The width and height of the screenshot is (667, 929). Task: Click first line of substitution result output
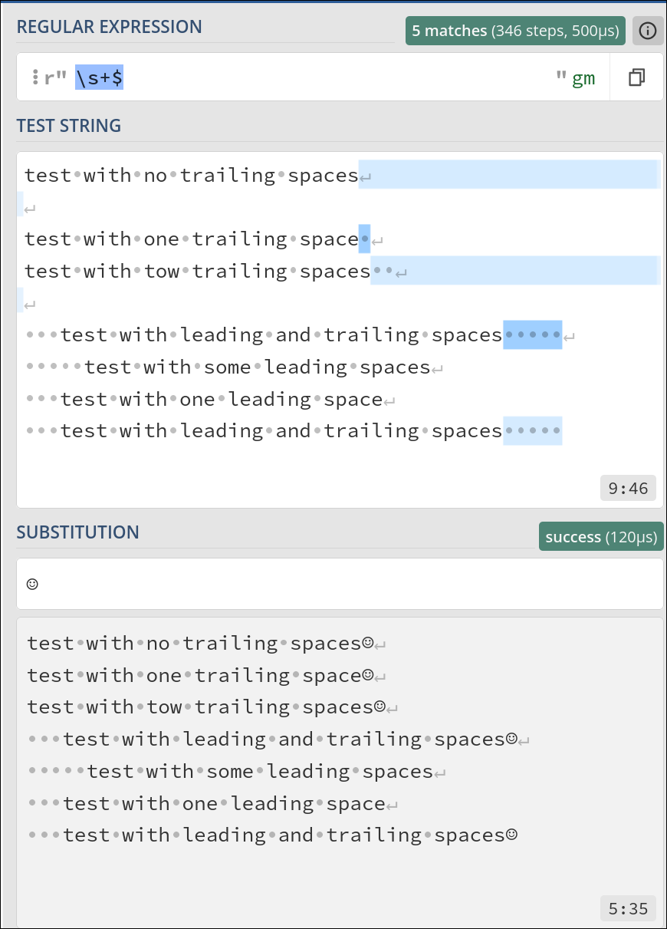[201, 644]
